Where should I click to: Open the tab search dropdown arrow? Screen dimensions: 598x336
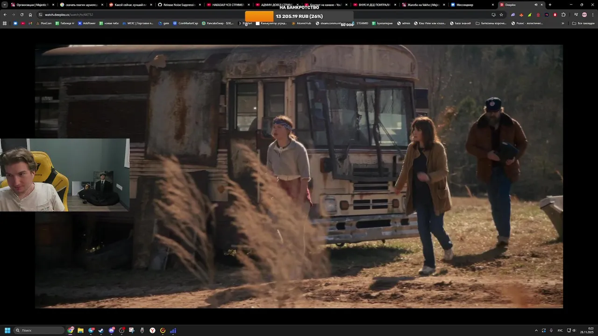click(5, 5)
